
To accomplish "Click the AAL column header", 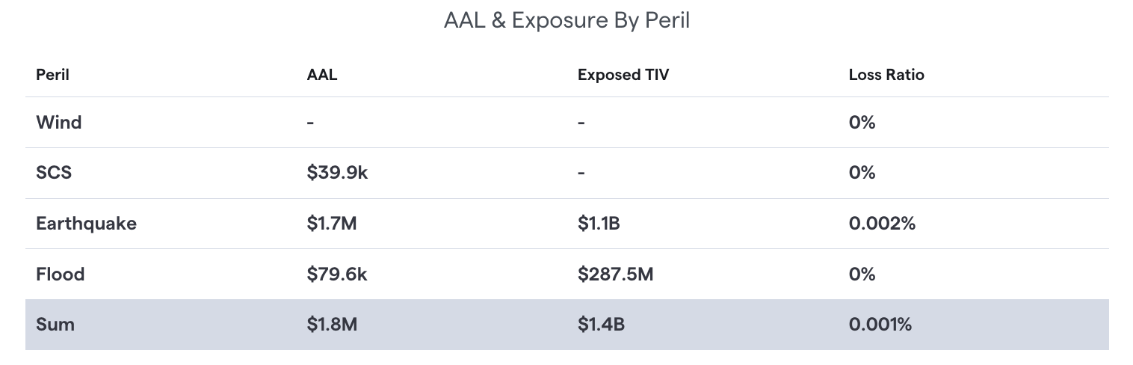I will click(x=322, y=75).
